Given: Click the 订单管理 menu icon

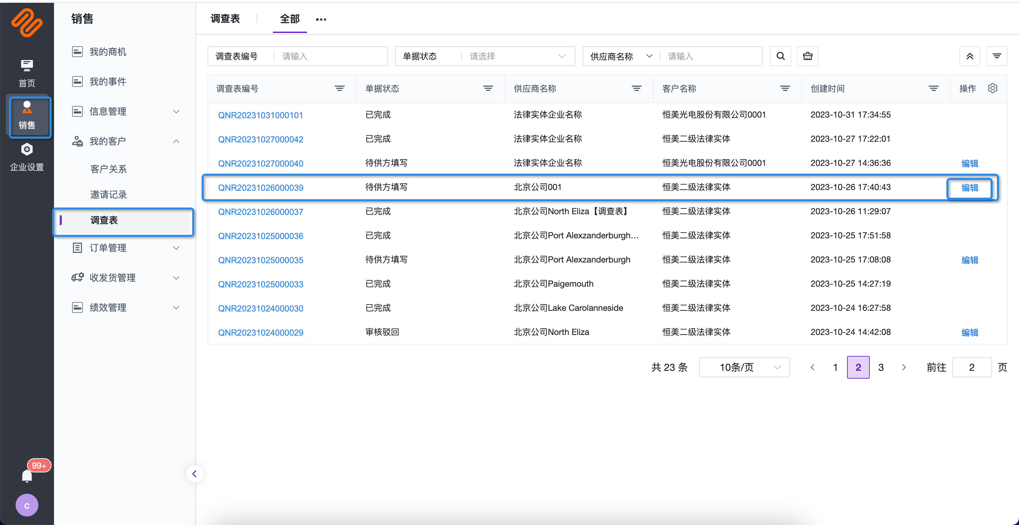Looking at the screenshot, I should 77,248.
